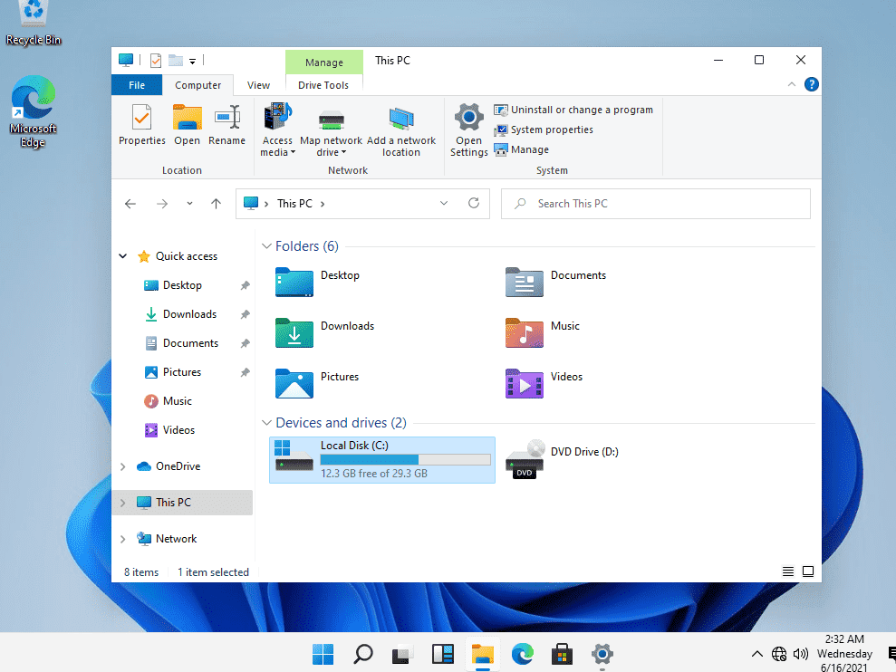896x672 pixels.
Task: Open the Windows Start menu
Action: (x=323, y=654)
